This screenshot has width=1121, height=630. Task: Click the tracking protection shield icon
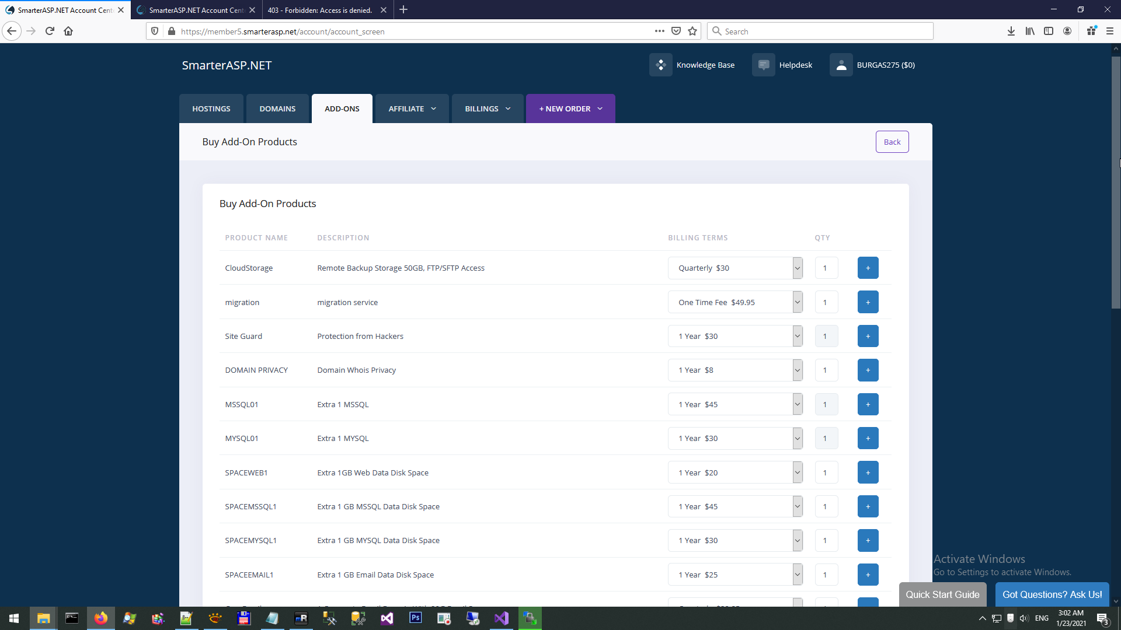click(154, 31)
